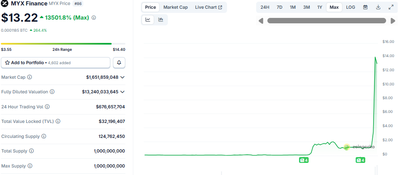Expand chart to fullscreen

click(391, 7)
